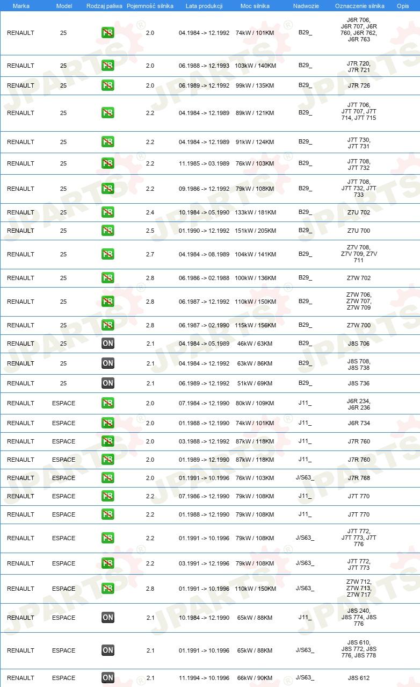Click the production dates 04.1984 -> 08.1989
This screenshot has height=687, width=420.
pyautogui.click(x=204, y=254)
